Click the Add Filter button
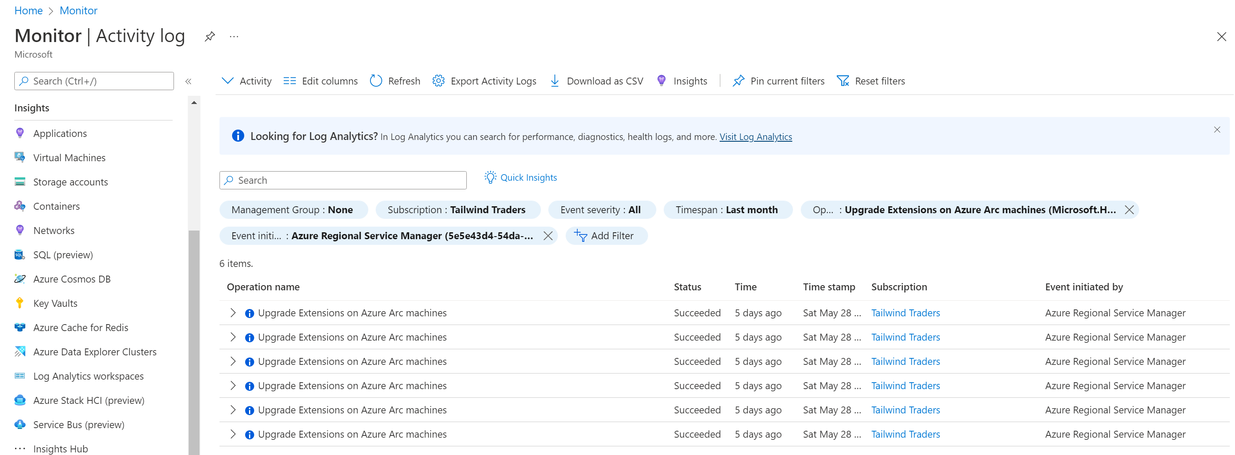 [x=606, y=236]
